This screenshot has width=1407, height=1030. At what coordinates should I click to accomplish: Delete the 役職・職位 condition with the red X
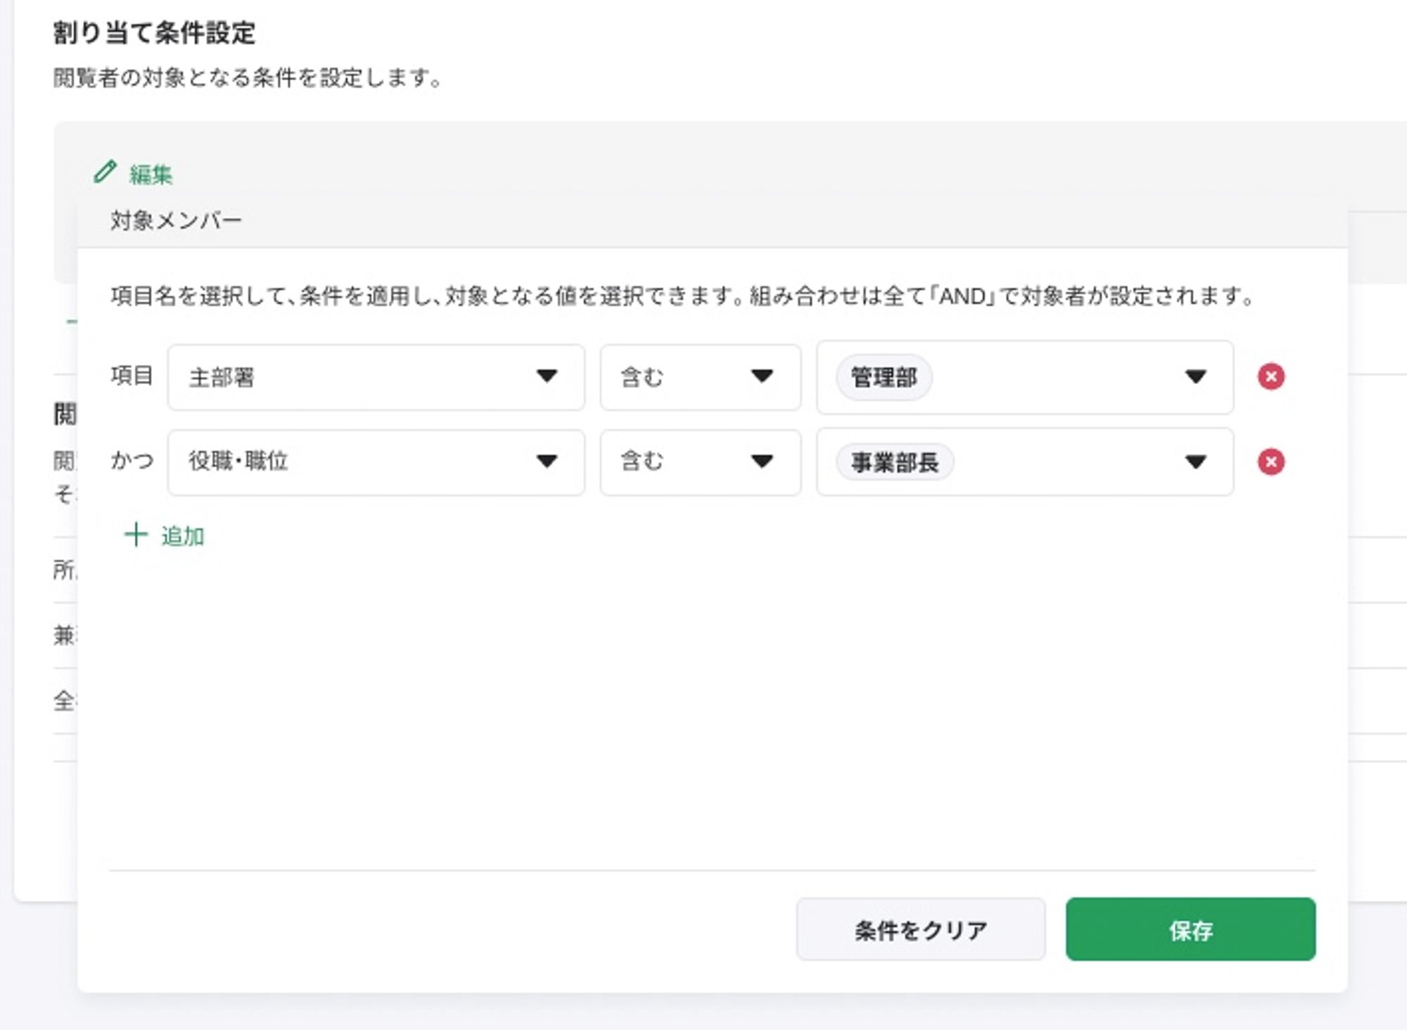(x=1271, y=462)
